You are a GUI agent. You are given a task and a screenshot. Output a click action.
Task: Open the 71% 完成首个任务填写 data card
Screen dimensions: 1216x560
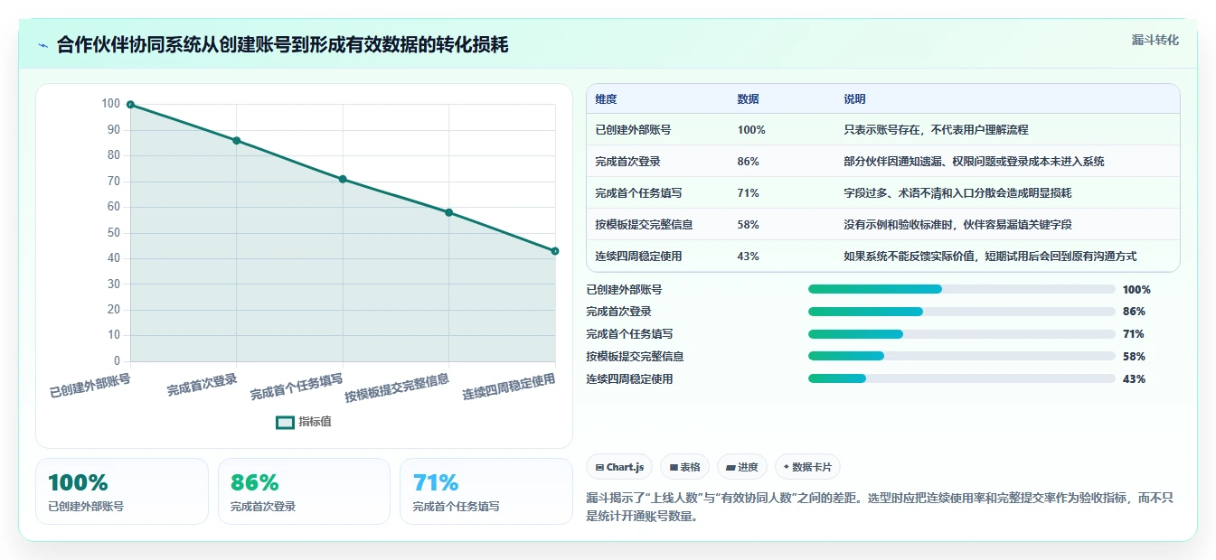tap(486, 491)
